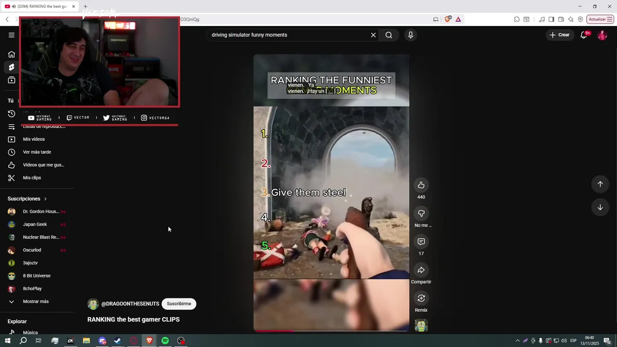Open 3ajoztv subscription channel
Viewport: 617px width, 347px height.
[x=31, y=263]
